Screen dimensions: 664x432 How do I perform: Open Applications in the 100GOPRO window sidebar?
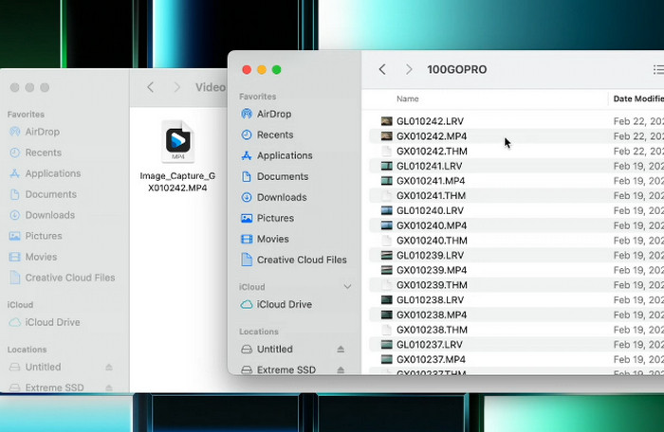[x=277, y=155]
